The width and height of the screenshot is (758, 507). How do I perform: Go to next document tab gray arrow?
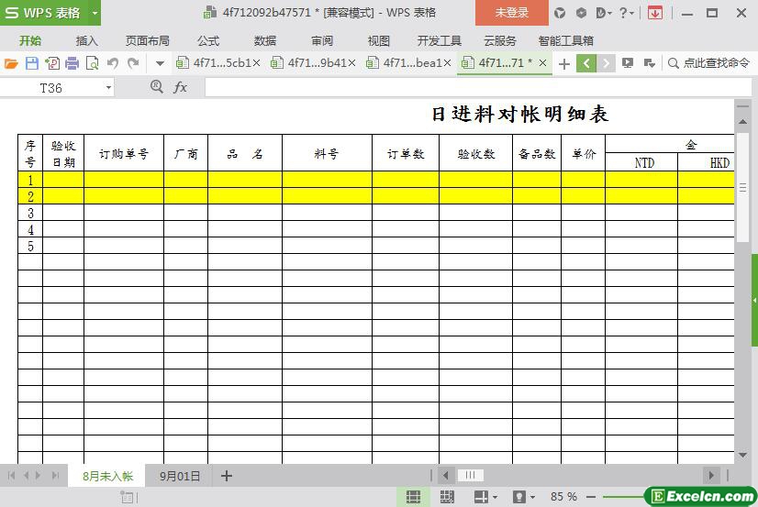606,63
